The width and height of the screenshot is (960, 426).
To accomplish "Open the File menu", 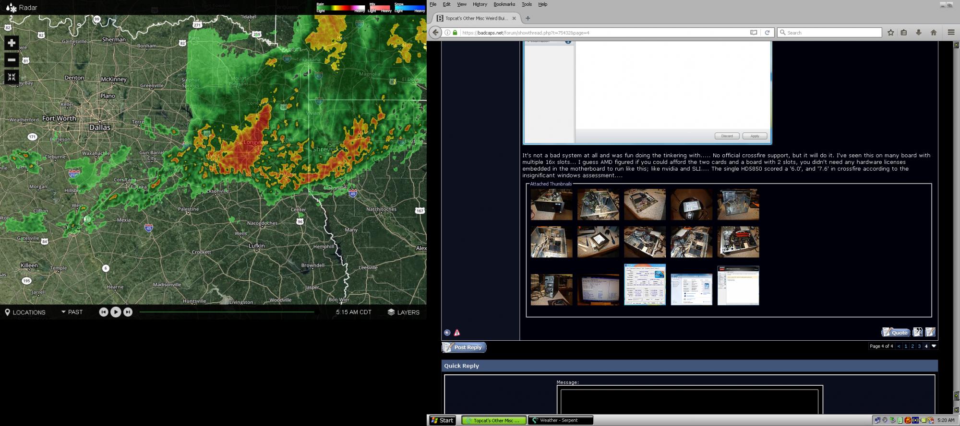I will pos(433,4).
